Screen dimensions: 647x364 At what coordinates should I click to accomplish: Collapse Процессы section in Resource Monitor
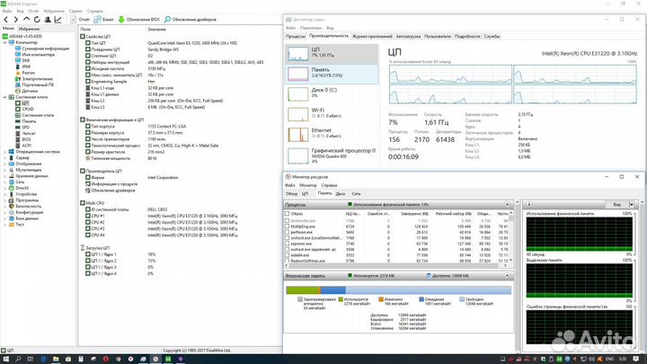(x=507, y=205)
